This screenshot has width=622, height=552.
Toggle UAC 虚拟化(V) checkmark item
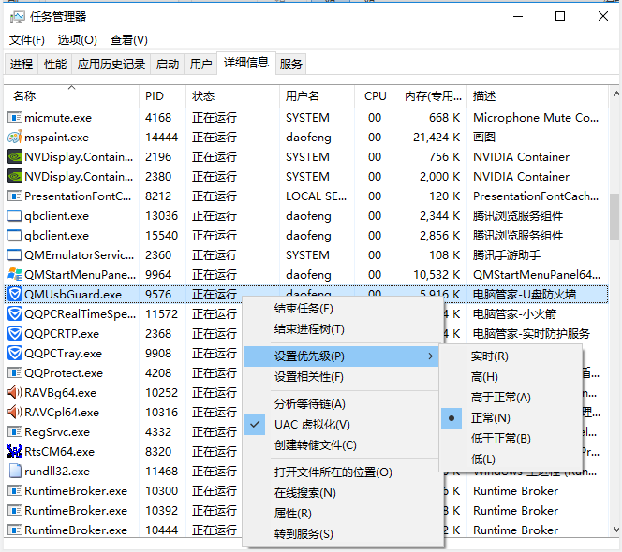click(342, 425)
